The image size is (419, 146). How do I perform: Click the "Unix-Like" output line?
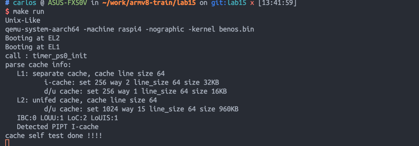click(x=23, y=21)
